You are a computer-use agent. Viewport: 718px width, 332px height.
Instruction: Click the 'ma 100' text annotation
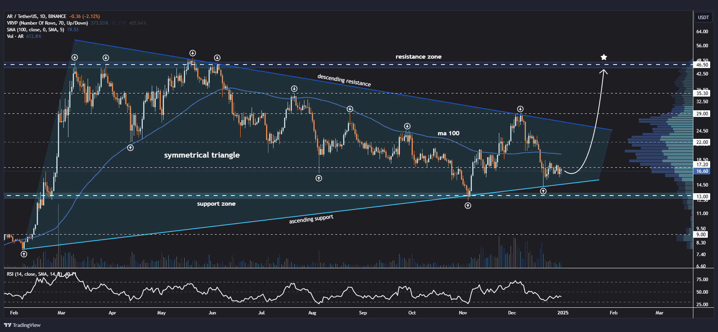point(448,133)
